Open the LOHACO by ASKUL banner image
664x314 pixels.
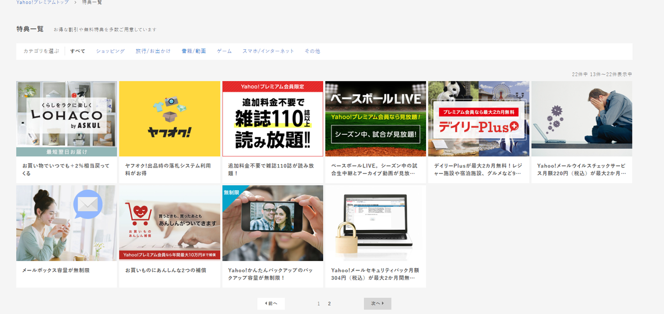66,119
